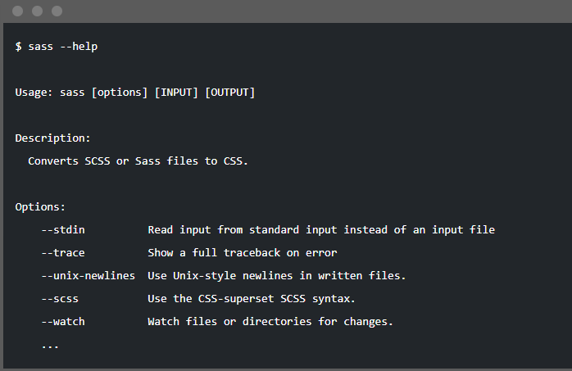Click the "[OUTPUT]" argument in the usage line
572x371 pixels.
click(230, 93)
